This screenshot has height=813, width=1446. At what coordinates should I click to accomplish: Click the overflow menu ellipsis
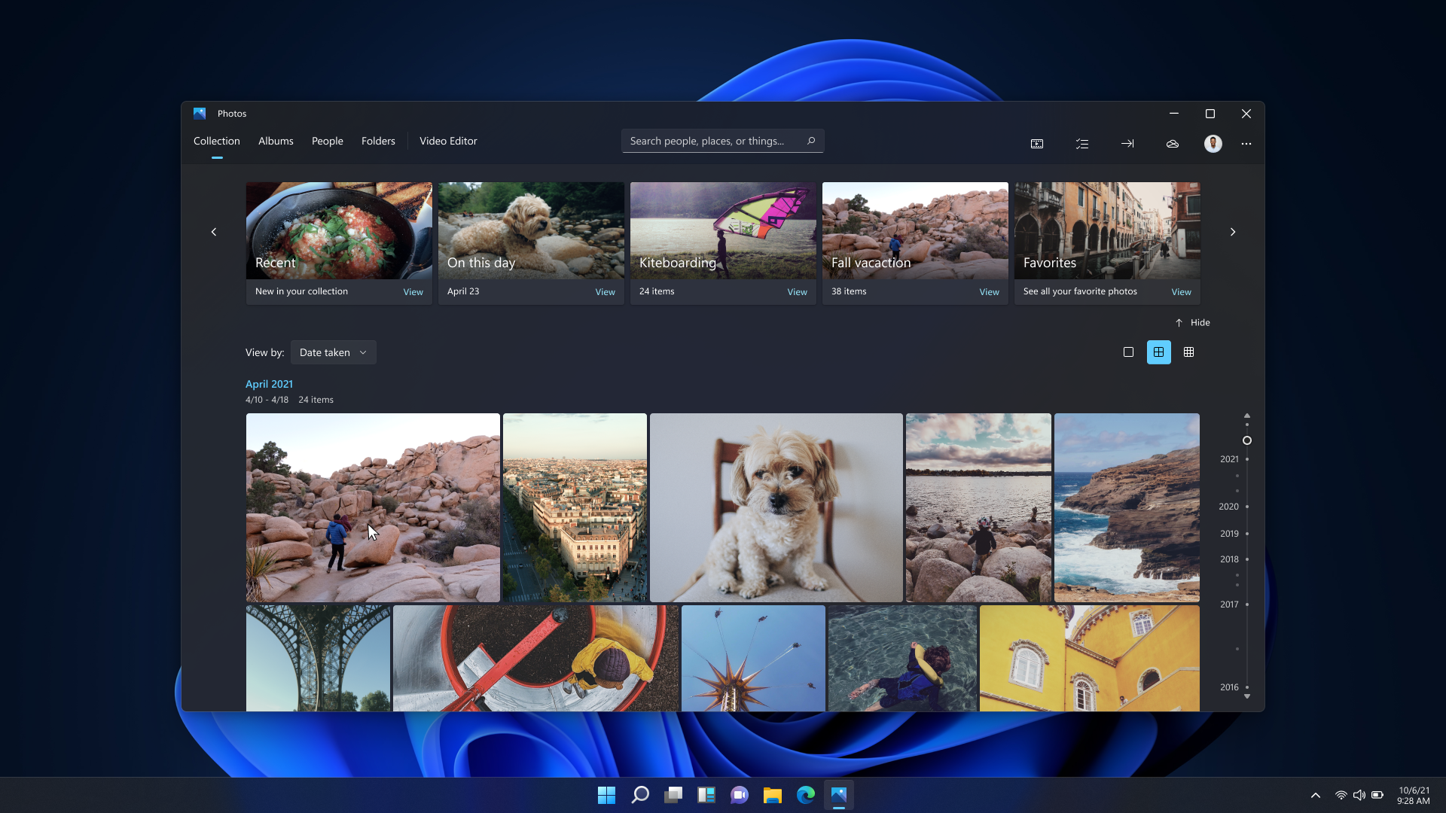[1246, 144]
